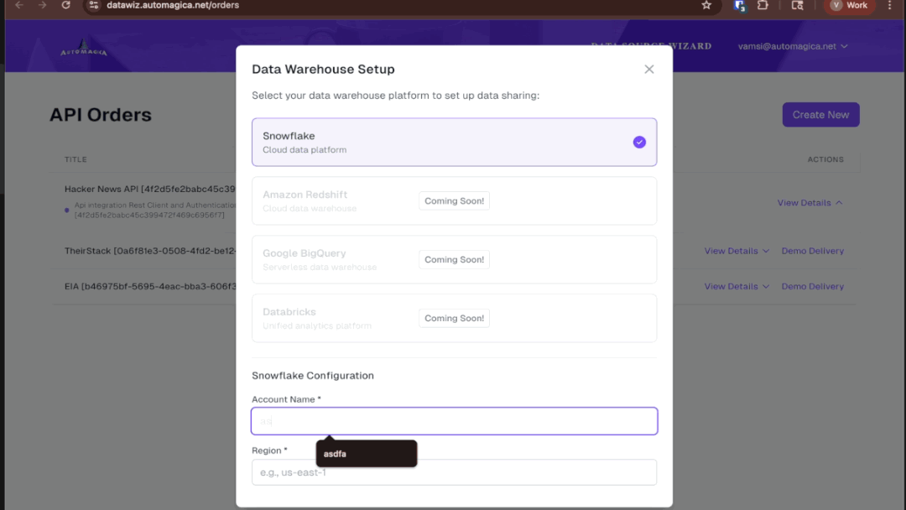906x510 pixels.
Task: Expand View Details for TheirStack
Action: click(737, 251)
